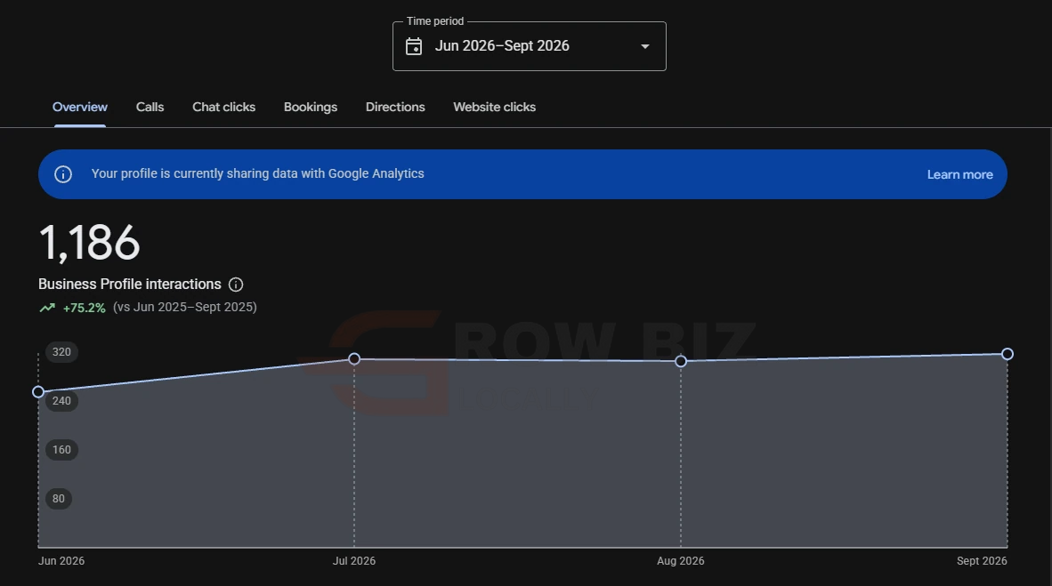Click the Sept 2026 x-axis label
Viewport: 1052px width, 586px height.
(982, 561)
